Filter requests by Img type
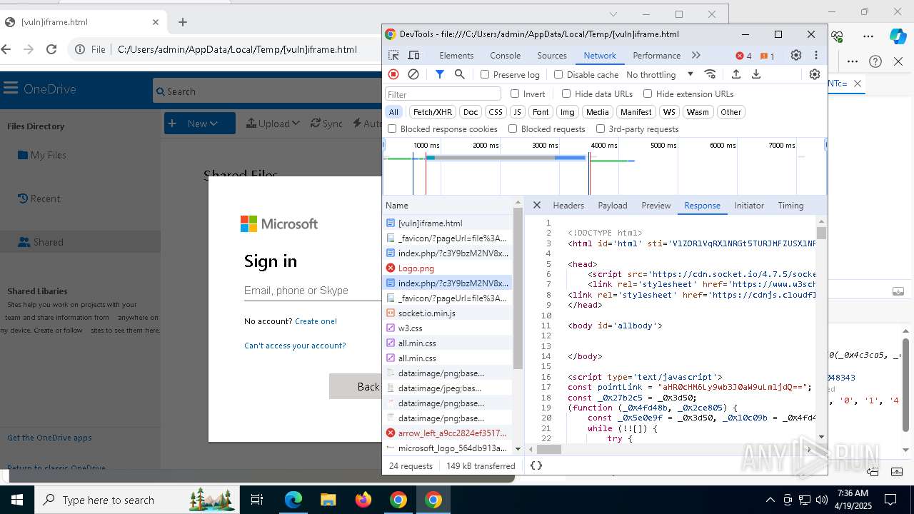This screenshot has height=514, width=914. click(568, 112)
